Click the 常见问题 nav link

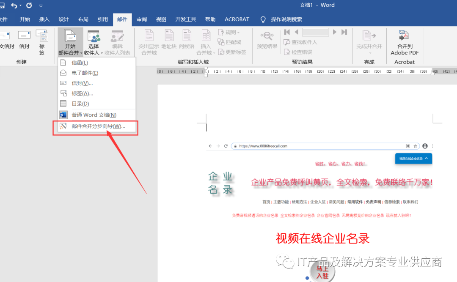(336, 202)
